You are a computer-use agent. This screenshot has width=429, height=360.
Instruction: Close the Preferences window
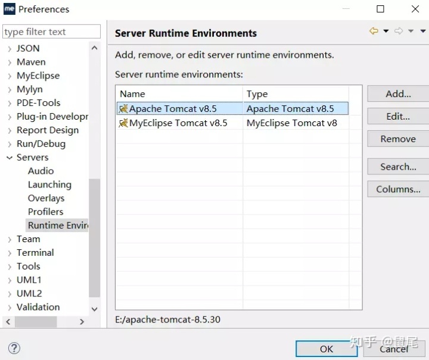coord(415,9)
